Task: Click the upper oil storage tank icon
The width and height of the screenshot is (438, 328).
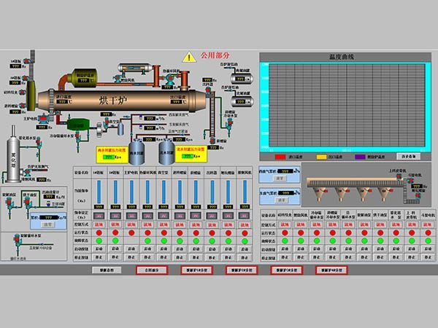Action: [242, 79]
